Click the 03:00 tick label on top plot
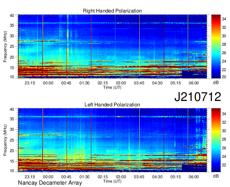 point(121,83)
